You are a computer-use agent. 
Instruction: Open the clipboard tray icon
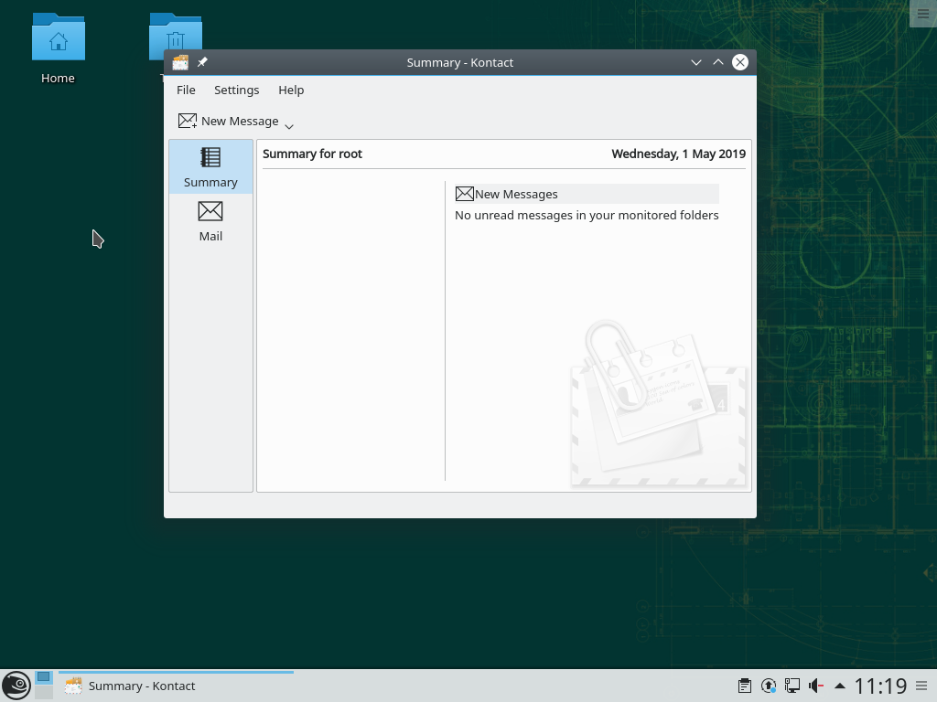[745, 686]
